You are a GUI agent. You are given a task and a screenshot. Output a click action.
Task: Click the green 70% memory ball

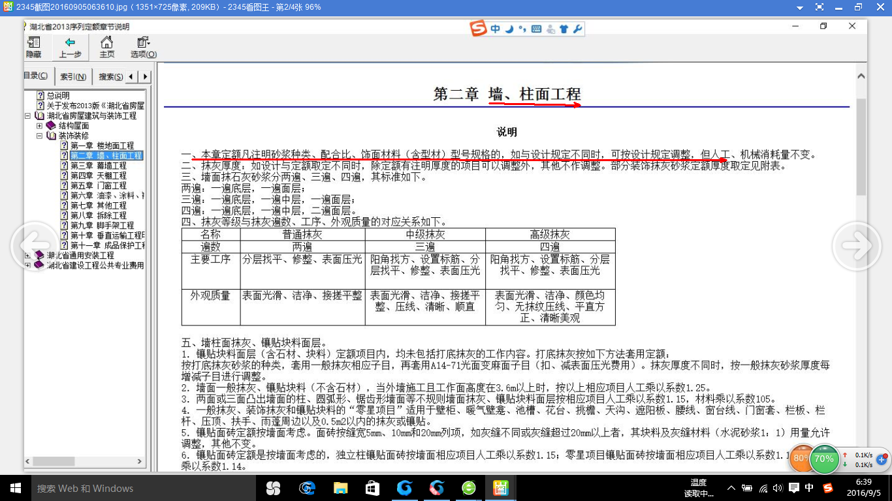pyautogui.click(x=824, y=459)
